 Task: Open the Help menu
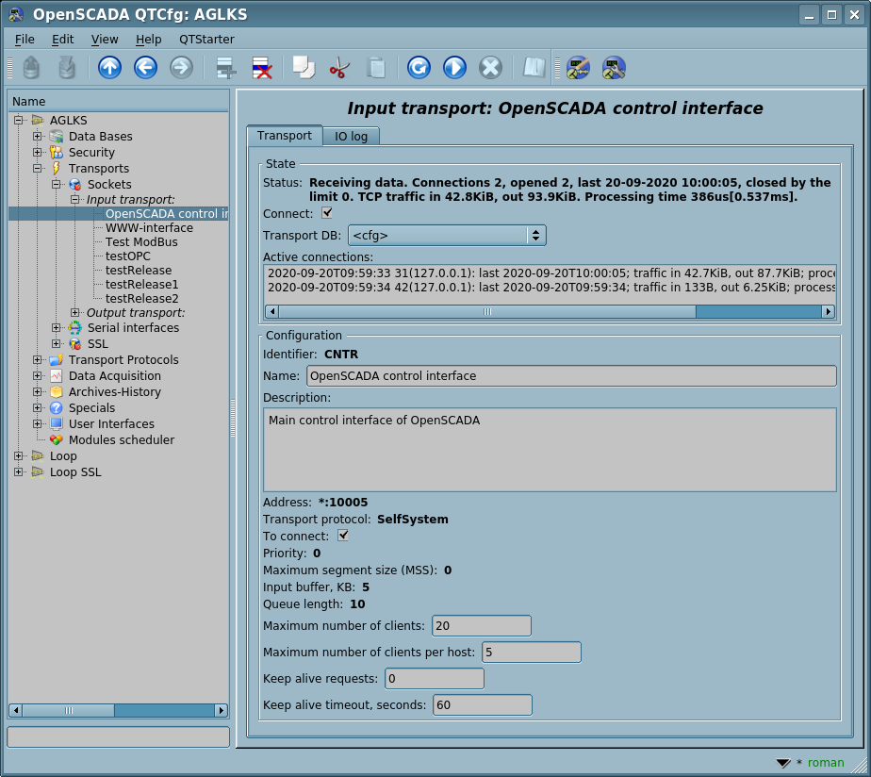[148, 40]
